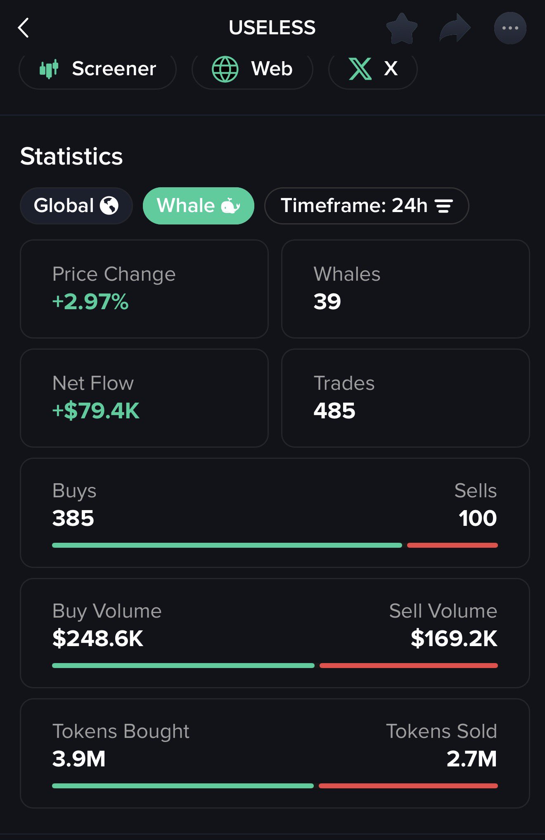Favorite USELESS with the star icon
Image resolution: width=545 pixels, height=840 pixels.
point(401,28)
